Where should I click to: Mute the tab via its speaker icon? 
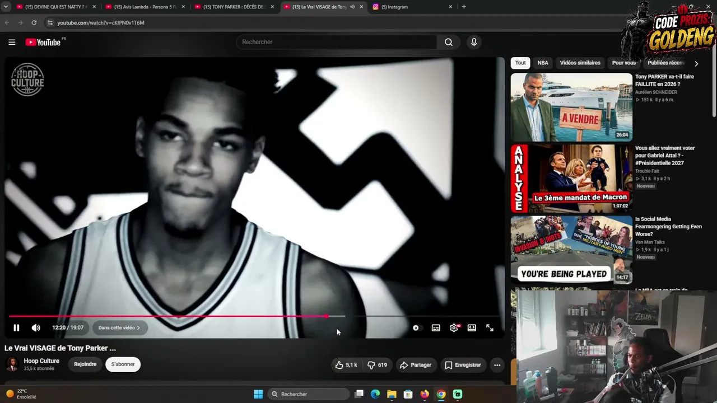click(352, 7)
